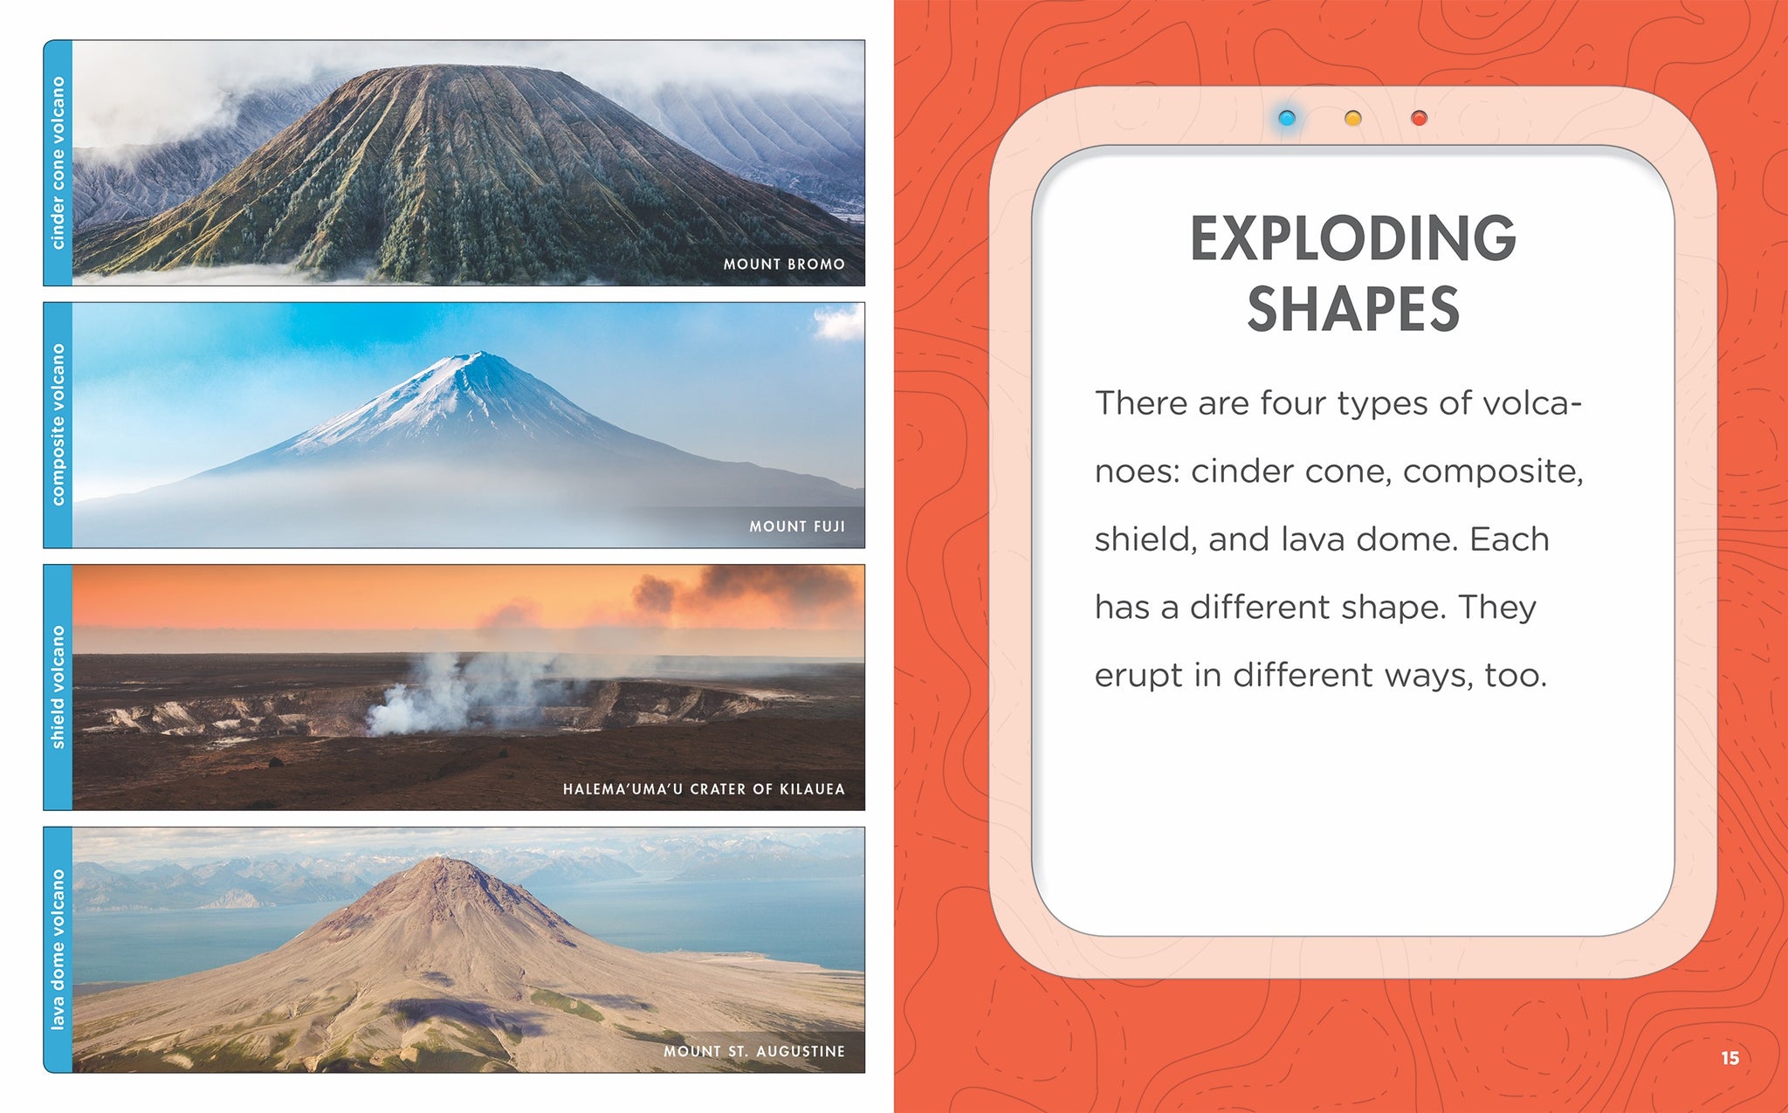The width and height of the screenshot is (1788, 1113).
Task: Click the 'MOUNT FUJI' caption
Action: tap(797, 526)
